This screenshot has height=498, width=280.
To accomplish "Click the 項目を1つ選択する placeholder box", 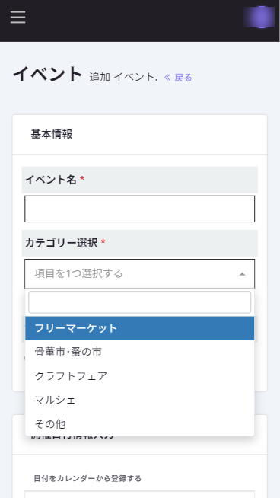I will tap(140, 273).
